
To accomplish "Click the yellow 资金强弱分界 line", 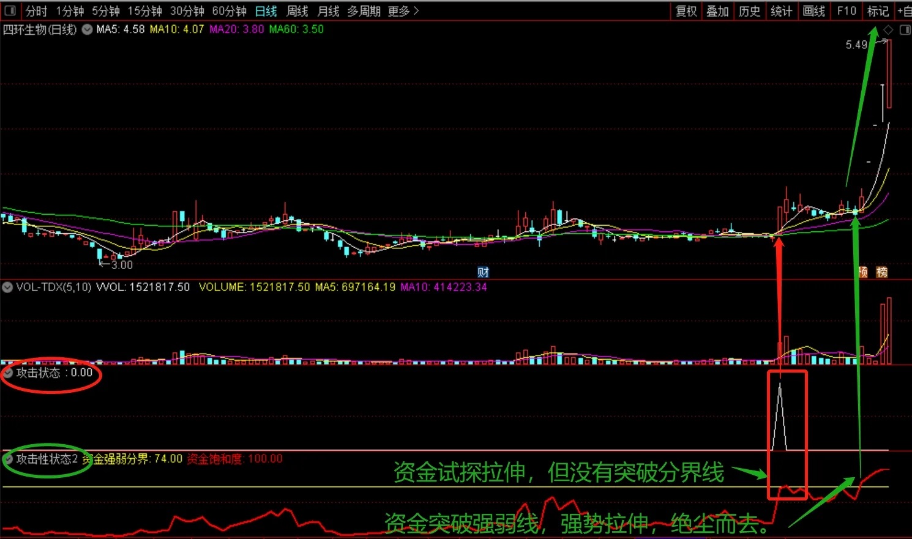I will tap(445, 487).
